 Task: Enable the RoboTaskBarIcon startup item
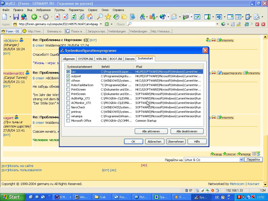tap(68, 85)
